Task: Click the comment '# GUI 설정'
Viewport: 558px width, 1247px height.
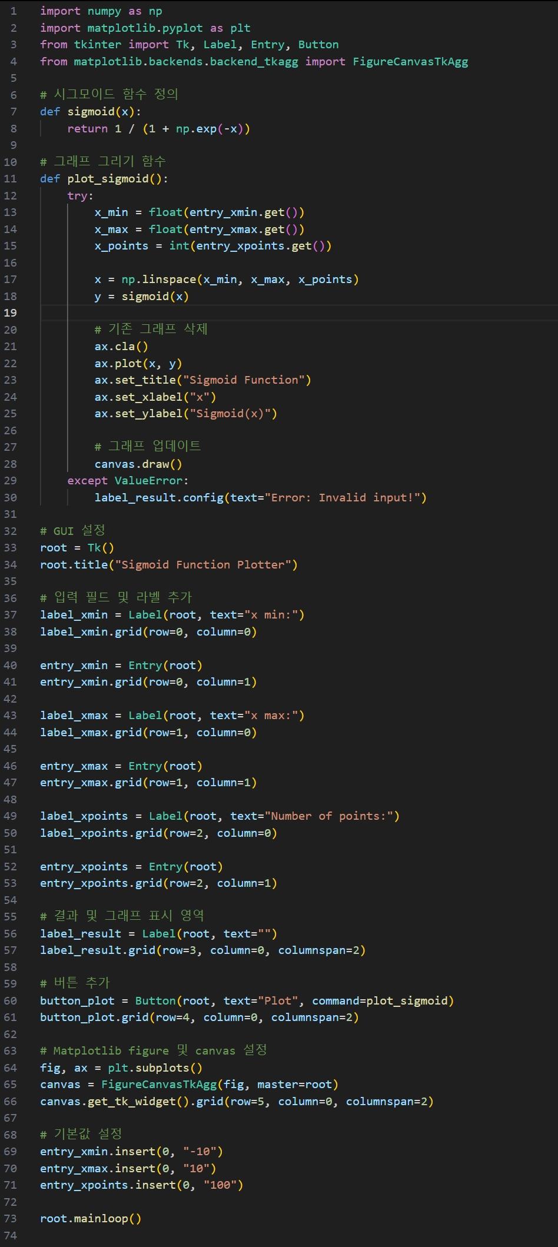Action: (72, 531)
